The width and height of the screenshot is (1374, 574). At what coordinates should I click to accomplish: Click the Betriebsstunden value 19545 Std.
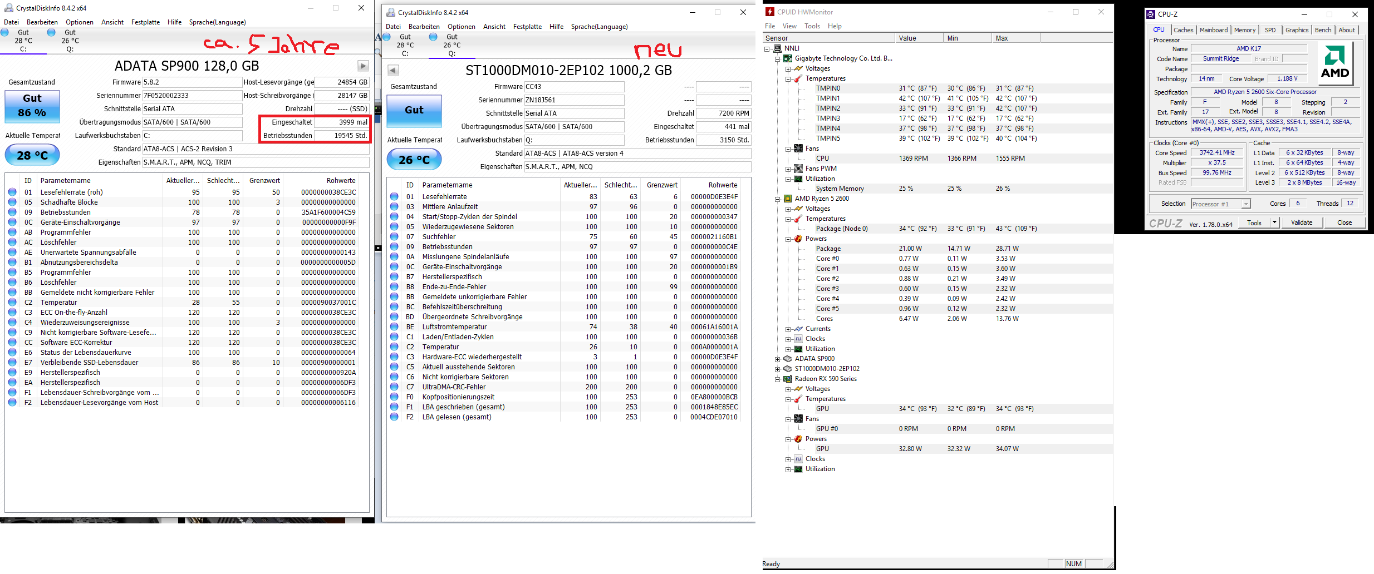tap(342, 136)
